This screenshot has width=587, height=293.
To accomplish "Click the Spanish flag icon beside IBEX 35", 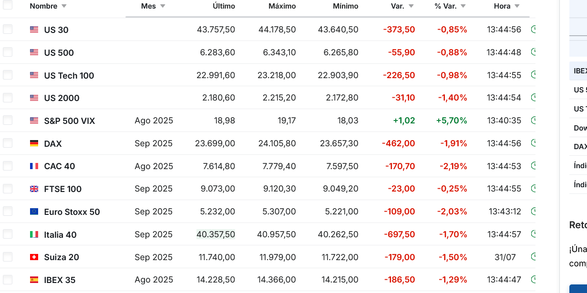I will [34, 280].
